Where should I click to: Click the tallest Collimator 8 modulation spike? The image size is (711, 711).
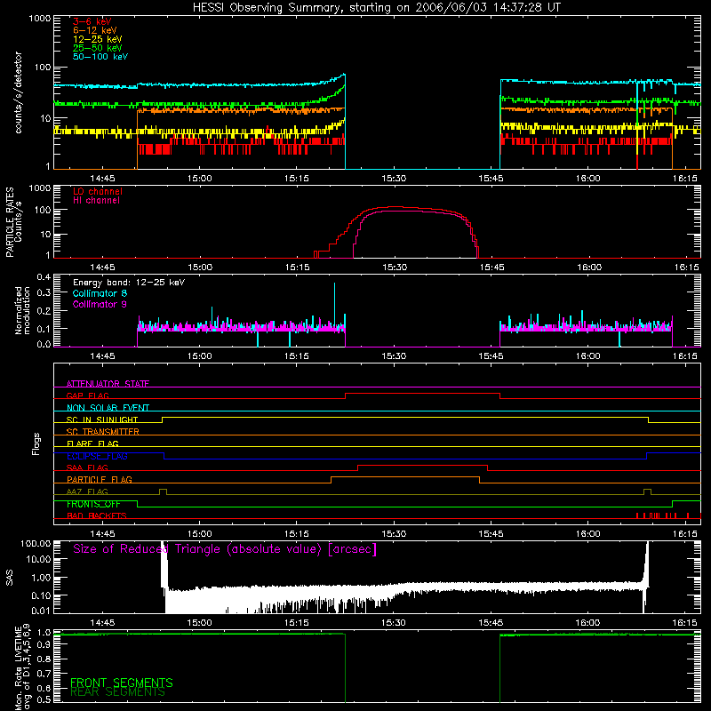(335, 304)
